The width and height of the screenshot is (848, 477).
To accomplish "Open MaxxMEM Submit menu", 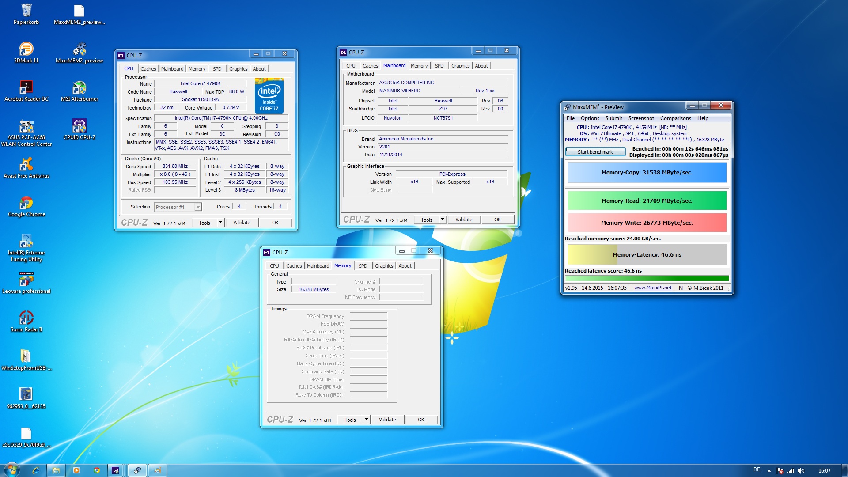I will 613,118.
